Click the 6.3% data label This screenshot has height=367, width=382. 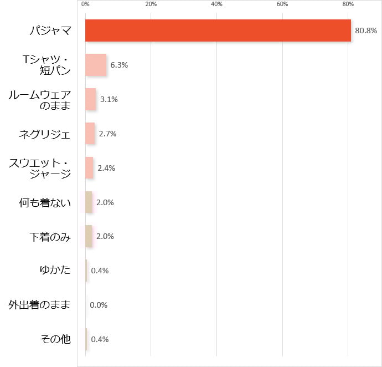pos(119,65)
